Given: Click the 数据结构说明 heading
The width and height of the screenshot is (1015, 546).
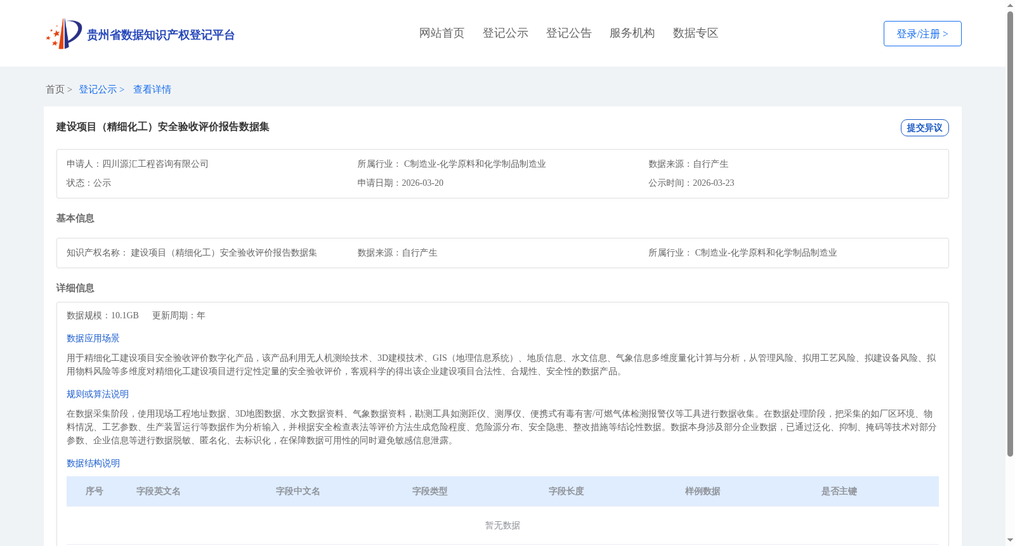Looking at the screenshot, I should click(93, 463).
